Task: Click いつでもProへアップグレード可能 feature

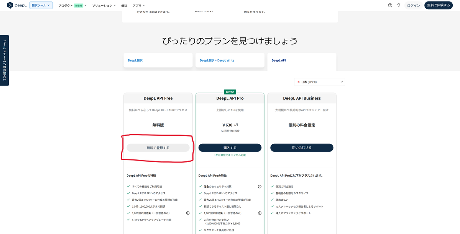Action: [x=152, y=220]
